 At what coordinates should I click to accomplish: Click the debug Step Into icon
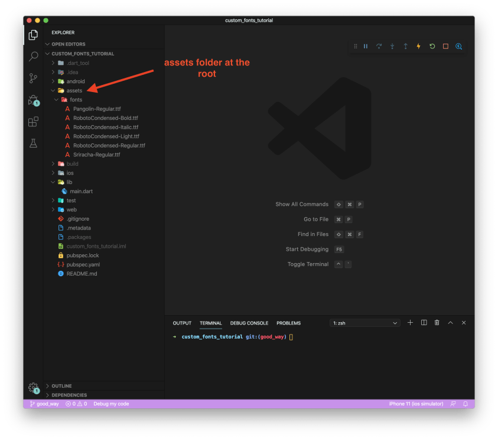(x=392, y=46)
